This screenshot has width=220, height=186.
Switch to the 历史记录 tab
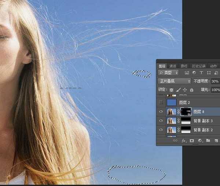pyautogui.click(x=198, y=66)
